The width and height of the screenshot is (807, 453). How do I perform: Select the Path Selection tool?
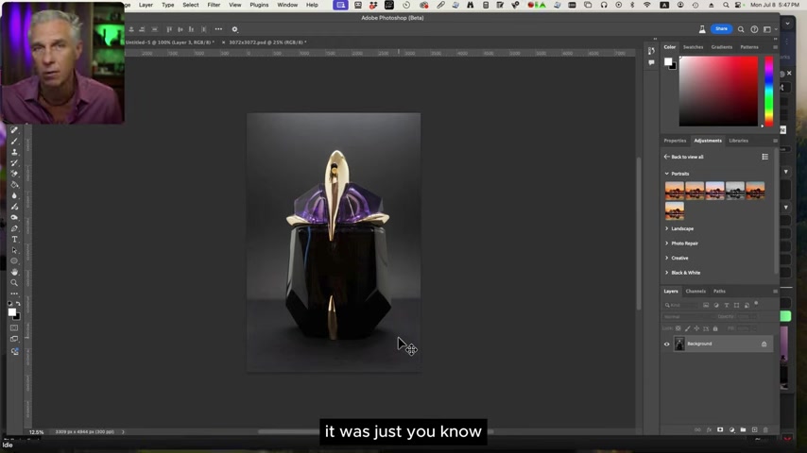tap(14, 250)
